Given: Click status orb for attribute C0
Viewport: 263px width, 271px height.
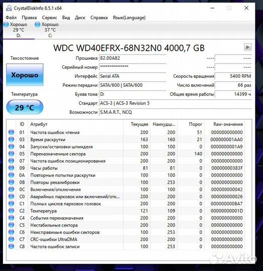Looking at the screenshot, I should click(11, 196).
